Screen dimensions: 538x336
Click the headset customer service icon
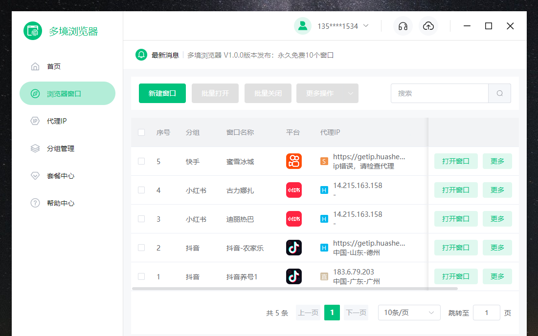tap(403, 26)
